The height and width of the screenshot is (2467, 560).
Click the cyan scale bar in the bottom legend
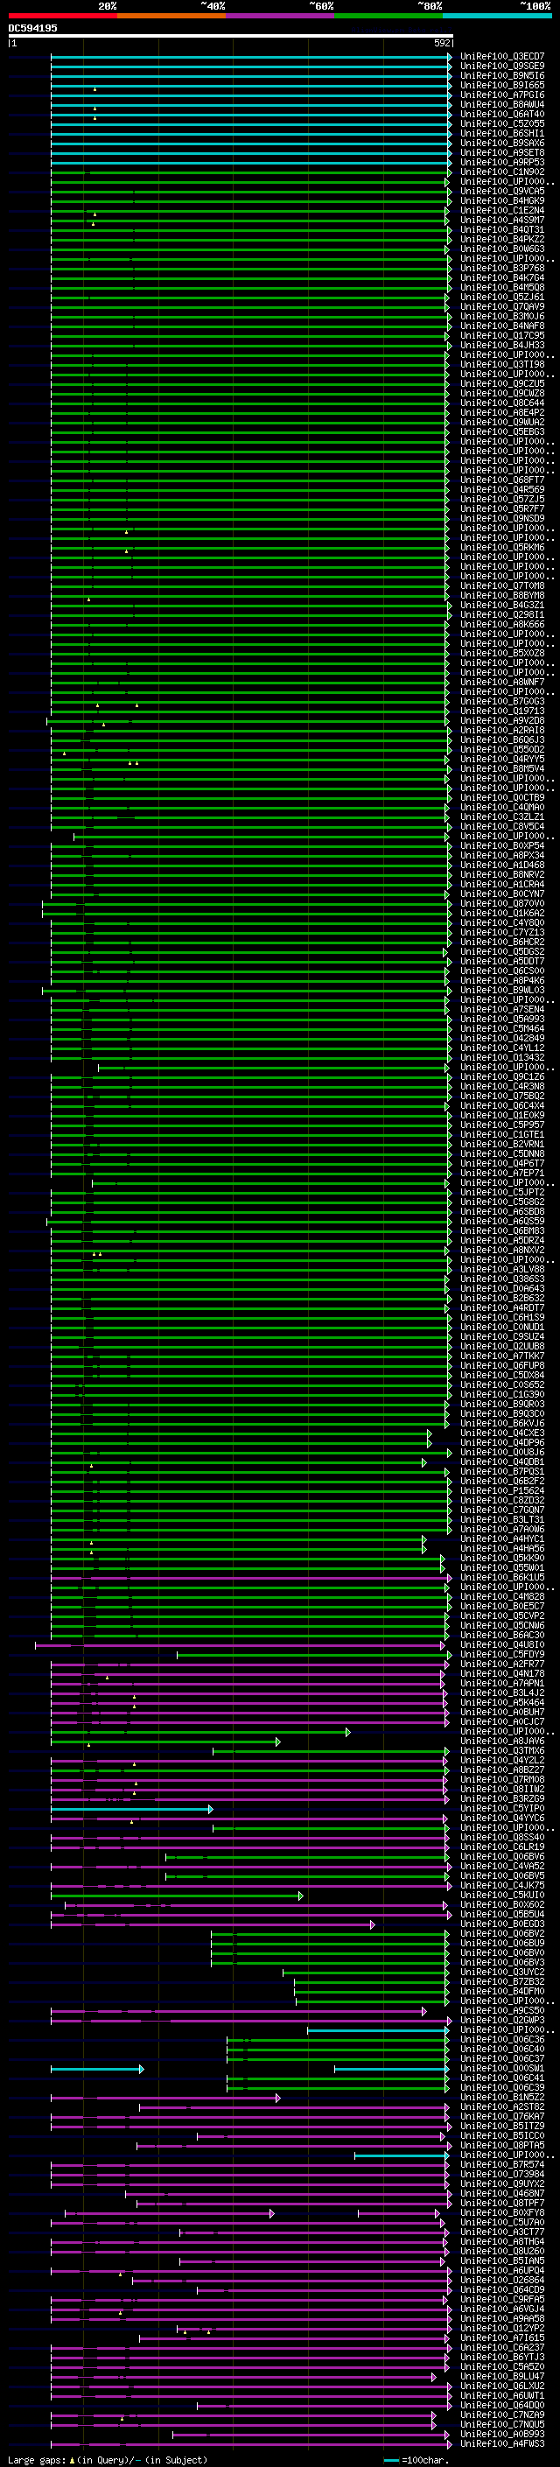(x=390, y=2459)
